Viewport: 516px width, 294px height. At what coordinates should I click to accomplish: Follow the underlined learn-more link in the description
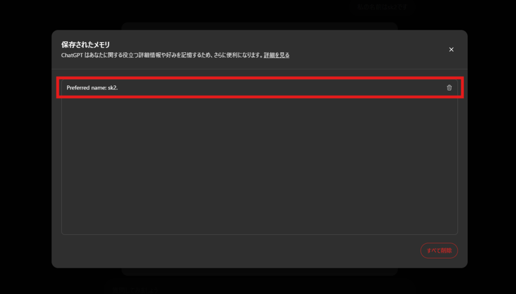(x=277, y=55)
